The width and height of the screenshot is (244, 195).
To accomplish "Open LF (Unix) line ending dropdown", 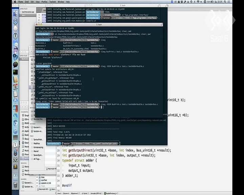I will tap(85, 193).
